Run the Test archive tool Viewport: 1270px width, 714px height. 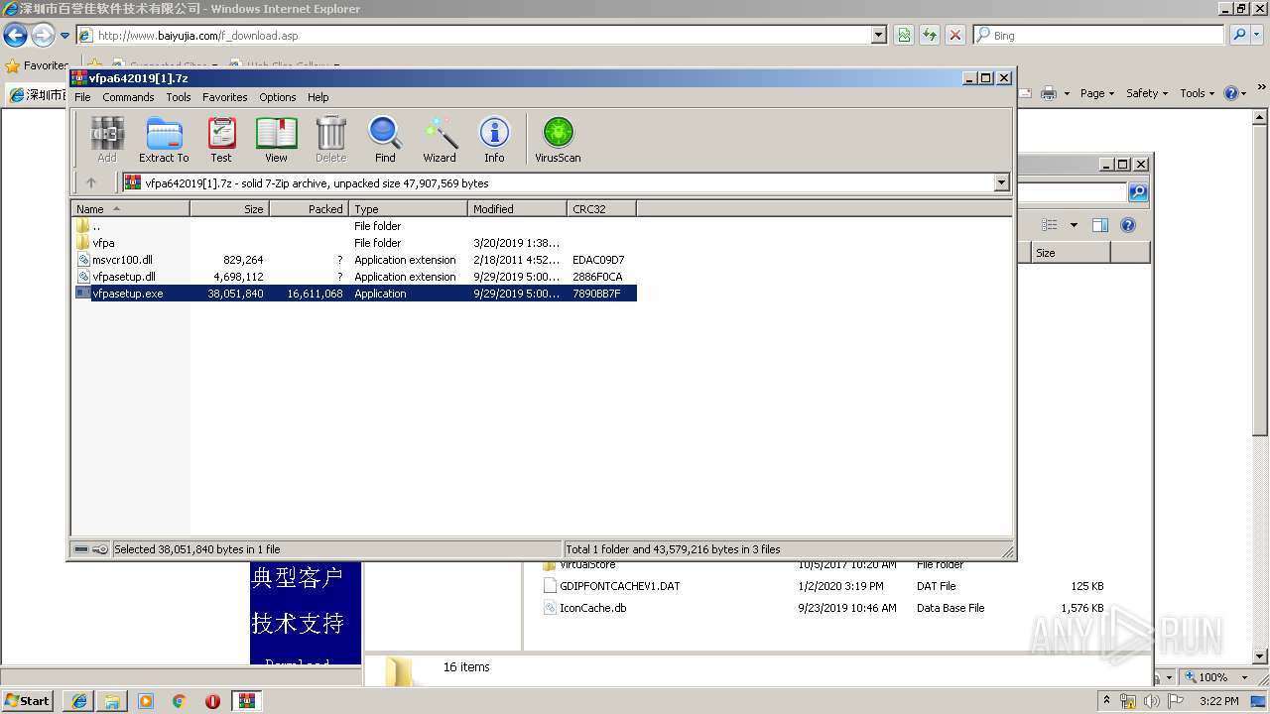pyautogui.click(x=221, y=140)
